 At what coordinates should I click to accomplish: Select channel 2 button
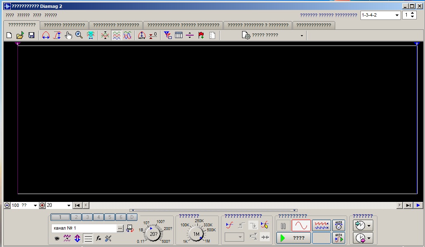76,217
